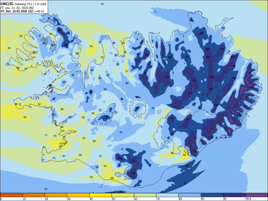Select the 'VT: Sun. 22.02.2026 22Z' line
The height and width of the screenshot is (201, 268).
coord(17,11)
